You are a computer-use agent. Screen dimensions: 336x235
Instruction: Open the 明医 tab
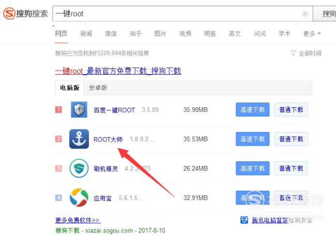[210, 33]
